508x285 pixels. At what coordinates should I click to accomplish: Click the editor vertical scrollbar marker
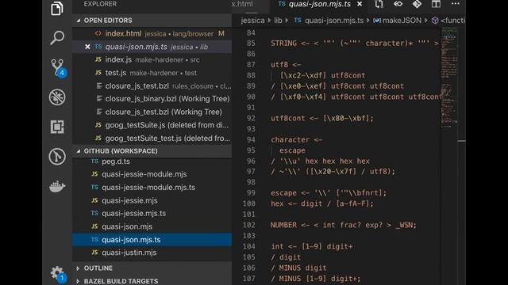pyautogui.click(x=462, y=141)
